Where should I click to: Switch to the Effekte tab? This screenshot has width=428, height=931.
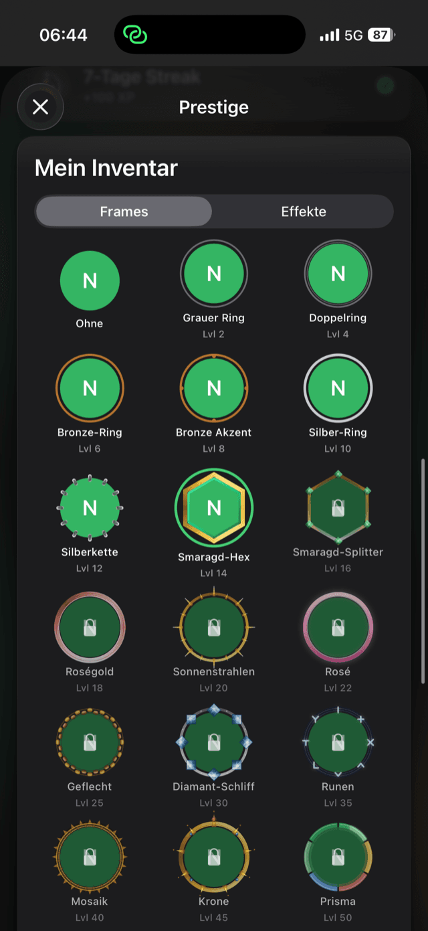(x=304, y=211)
